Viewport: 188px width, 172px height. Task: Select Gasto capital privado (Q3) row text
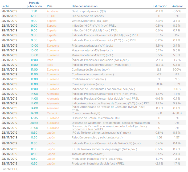pyautogui.click(x=89, y=11)
